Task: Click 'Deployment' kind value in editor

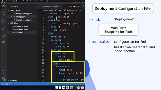Action: pyautogui.click(x=63, y=17)
